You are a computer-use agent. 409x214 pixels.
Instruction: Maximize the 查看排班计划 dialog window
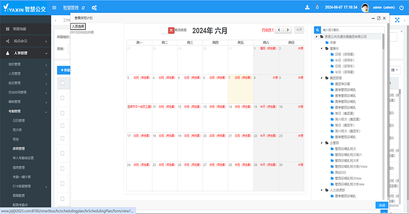[x=379, y=18]
